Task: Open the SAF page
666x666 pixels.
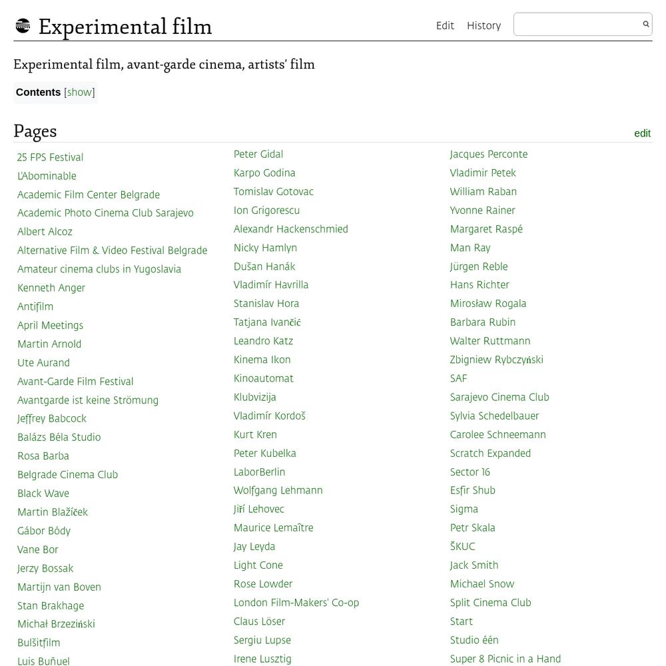Action: (459, 378)
